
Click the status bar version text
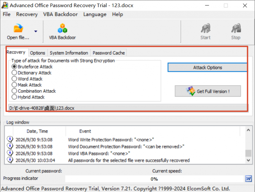click(x=115, y=189)
